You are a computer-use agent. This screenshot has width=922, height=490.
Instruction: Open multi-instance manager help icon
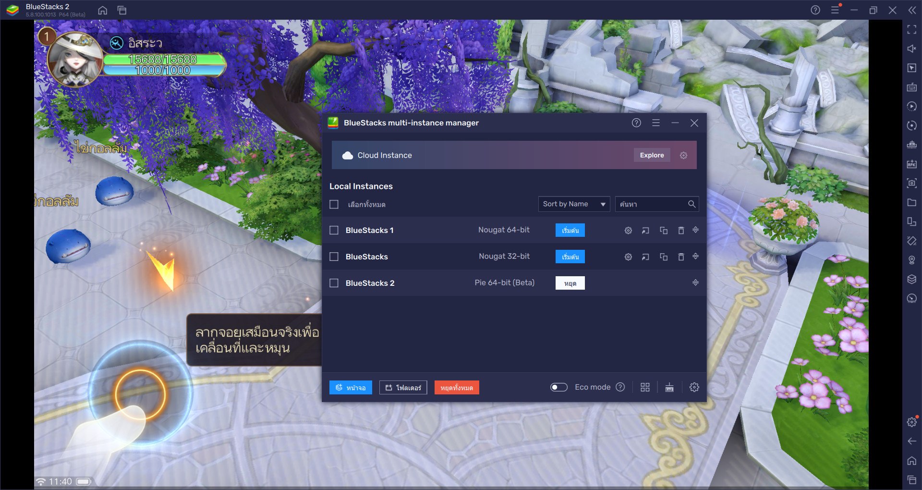[636, 123]
